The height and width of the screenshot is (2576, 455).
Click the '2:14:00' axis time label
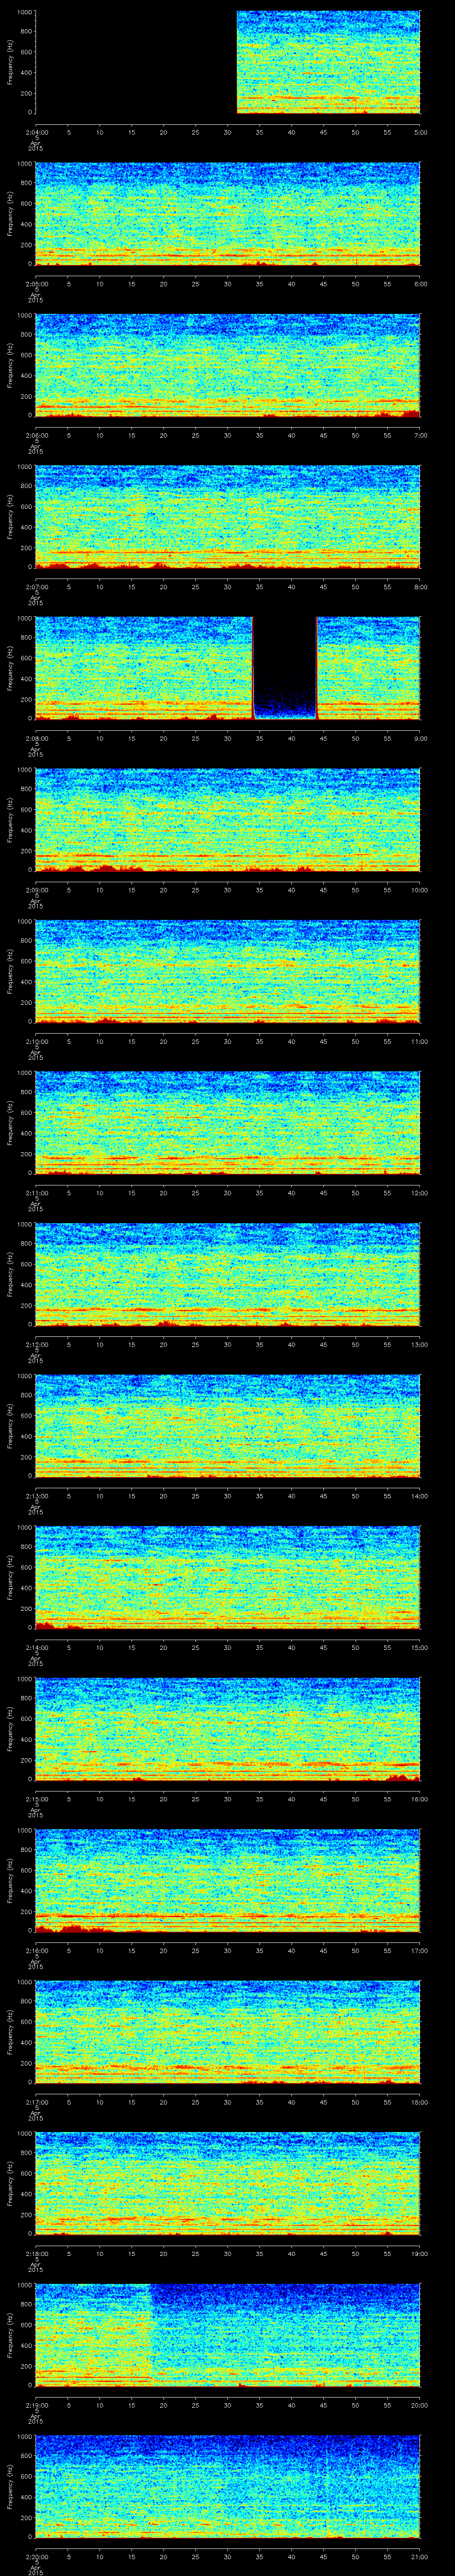pyautogui.click(x=36, y=1648)
